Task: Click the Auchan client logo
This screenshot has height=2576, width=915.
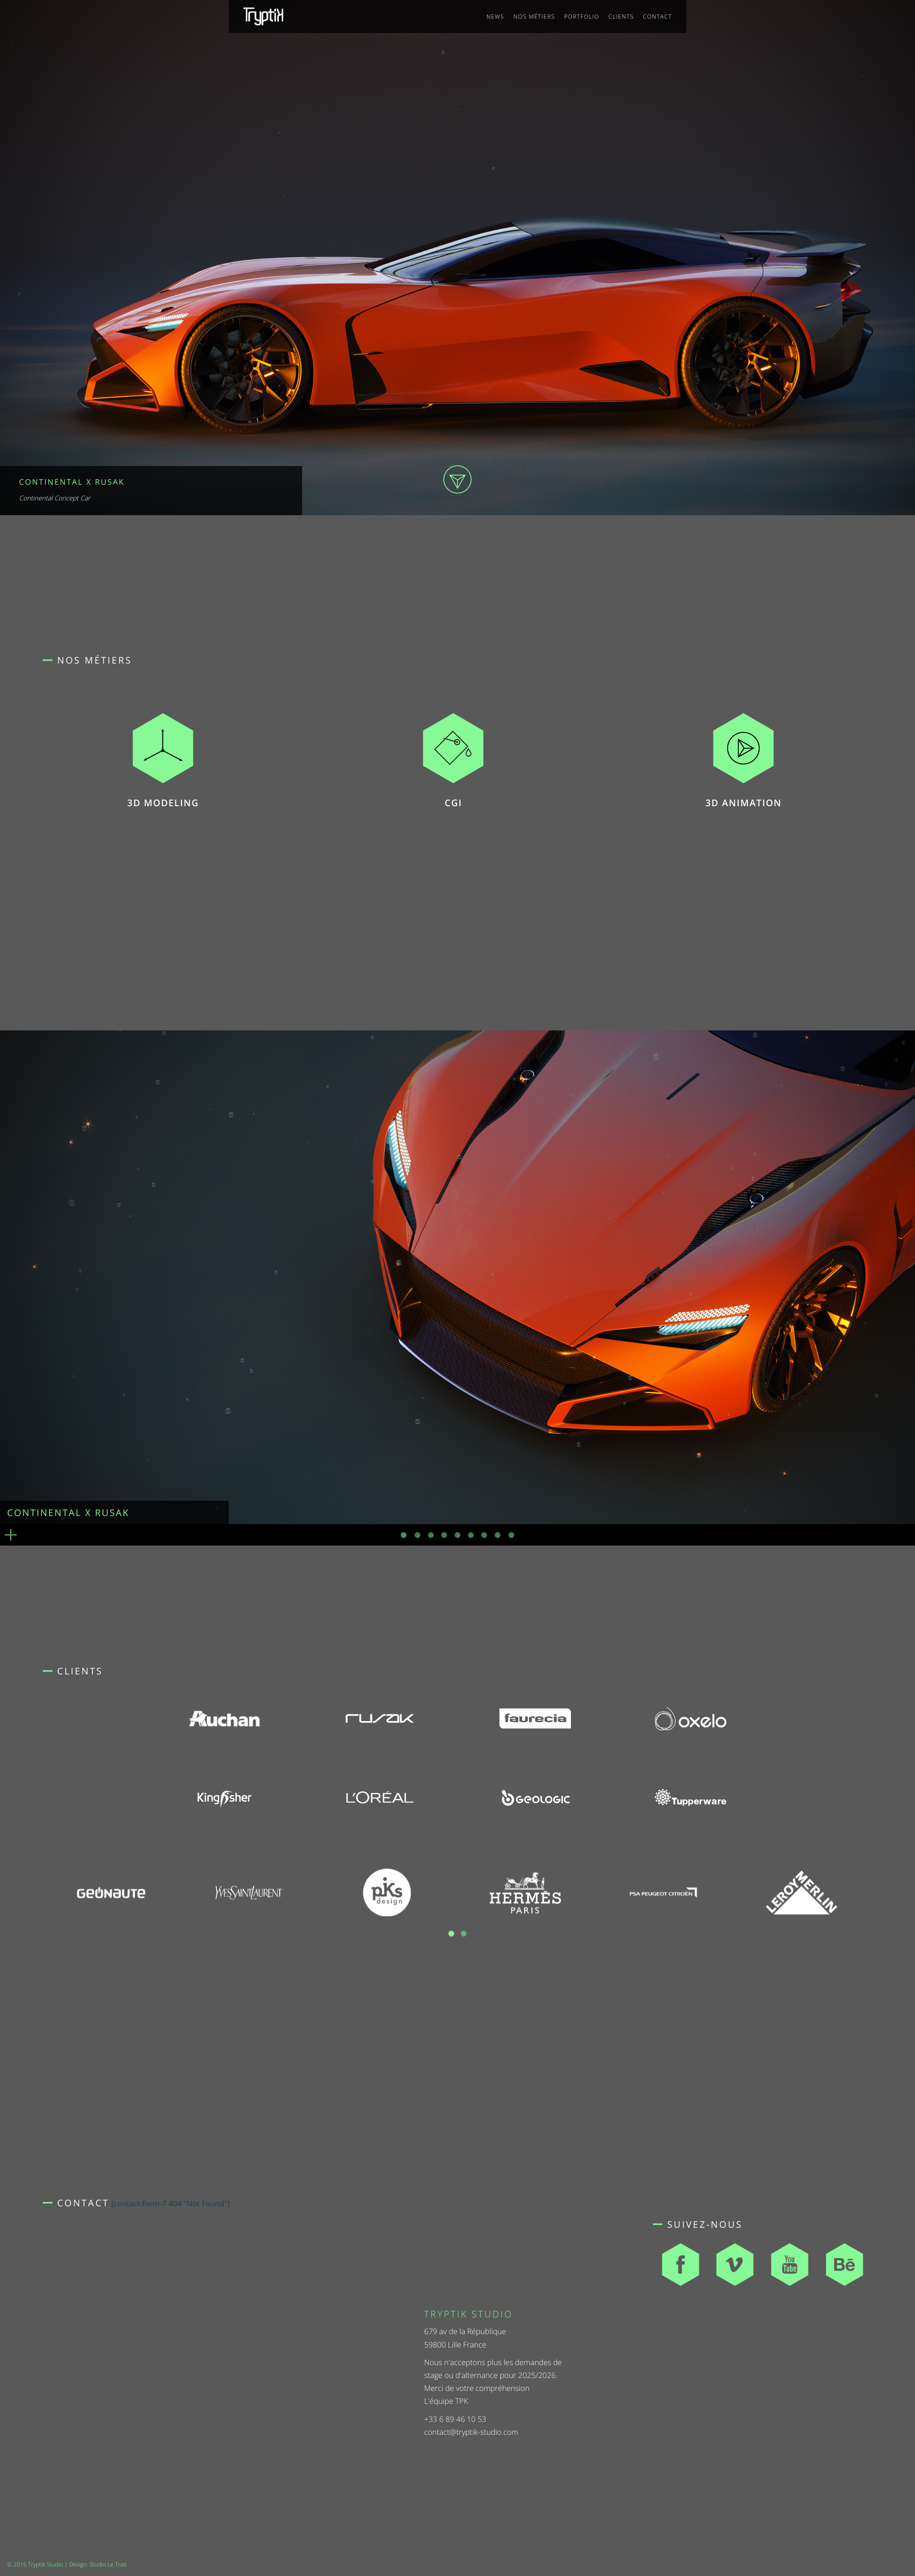Action: point(225,1719)
